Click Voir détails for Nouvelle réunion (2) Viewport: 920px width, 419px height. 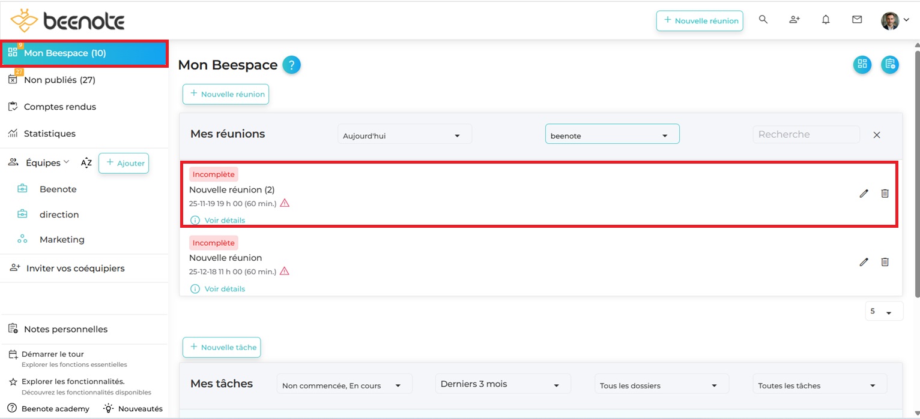(x=225, y=221)
